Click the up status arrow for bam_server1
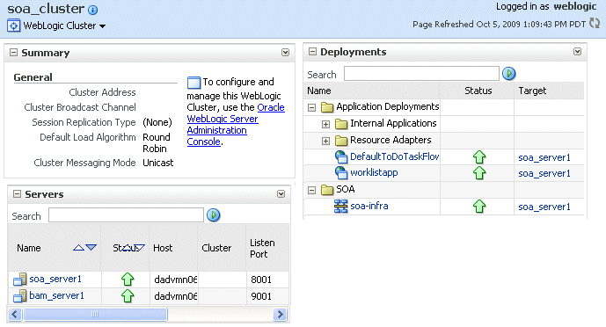 coord(128,295)
